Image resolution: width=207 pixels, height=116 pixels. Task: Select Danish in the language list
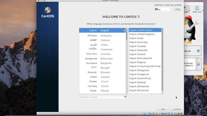[x=103, y=91]
